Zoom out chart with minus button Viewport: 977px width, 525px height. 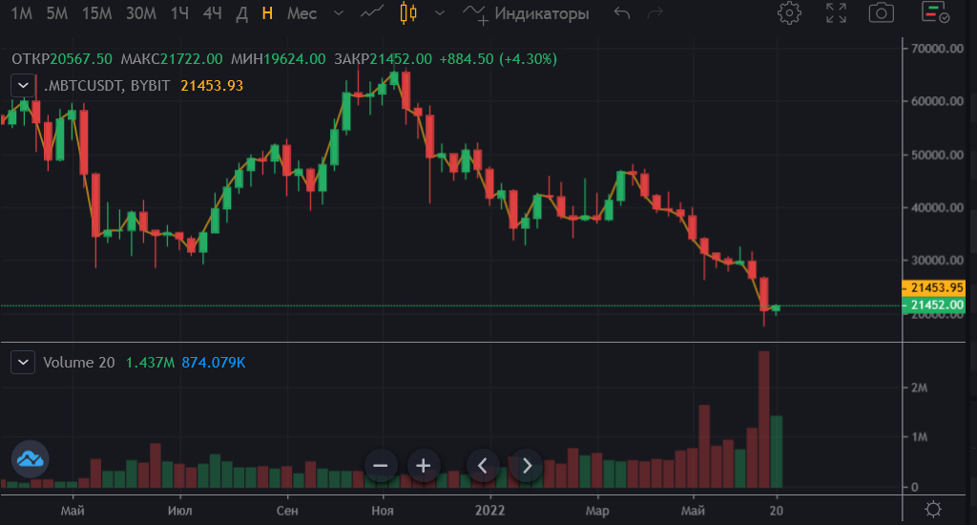click(x=380, y=466)
